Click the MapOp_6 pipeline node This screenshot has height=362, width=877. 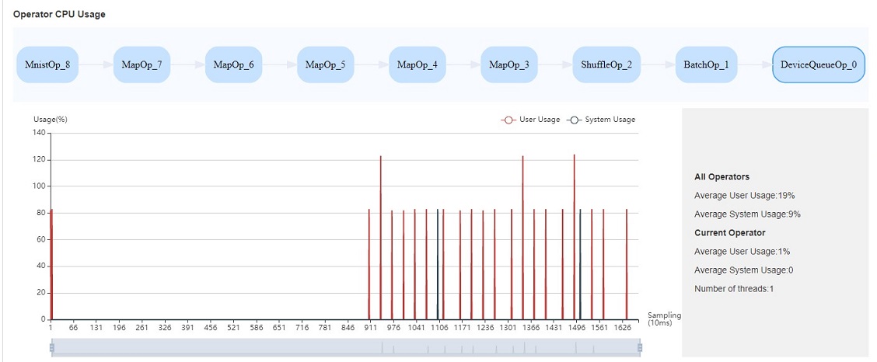(x=233, y=64)
